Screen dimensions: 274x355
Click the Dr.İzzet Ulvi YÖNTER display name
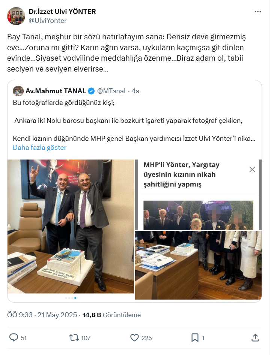pos(62,12)
